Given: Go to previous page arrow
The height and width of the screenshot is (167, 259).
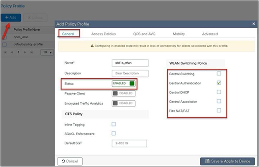Looking at the screenshot, I should (x=12, y=52).
